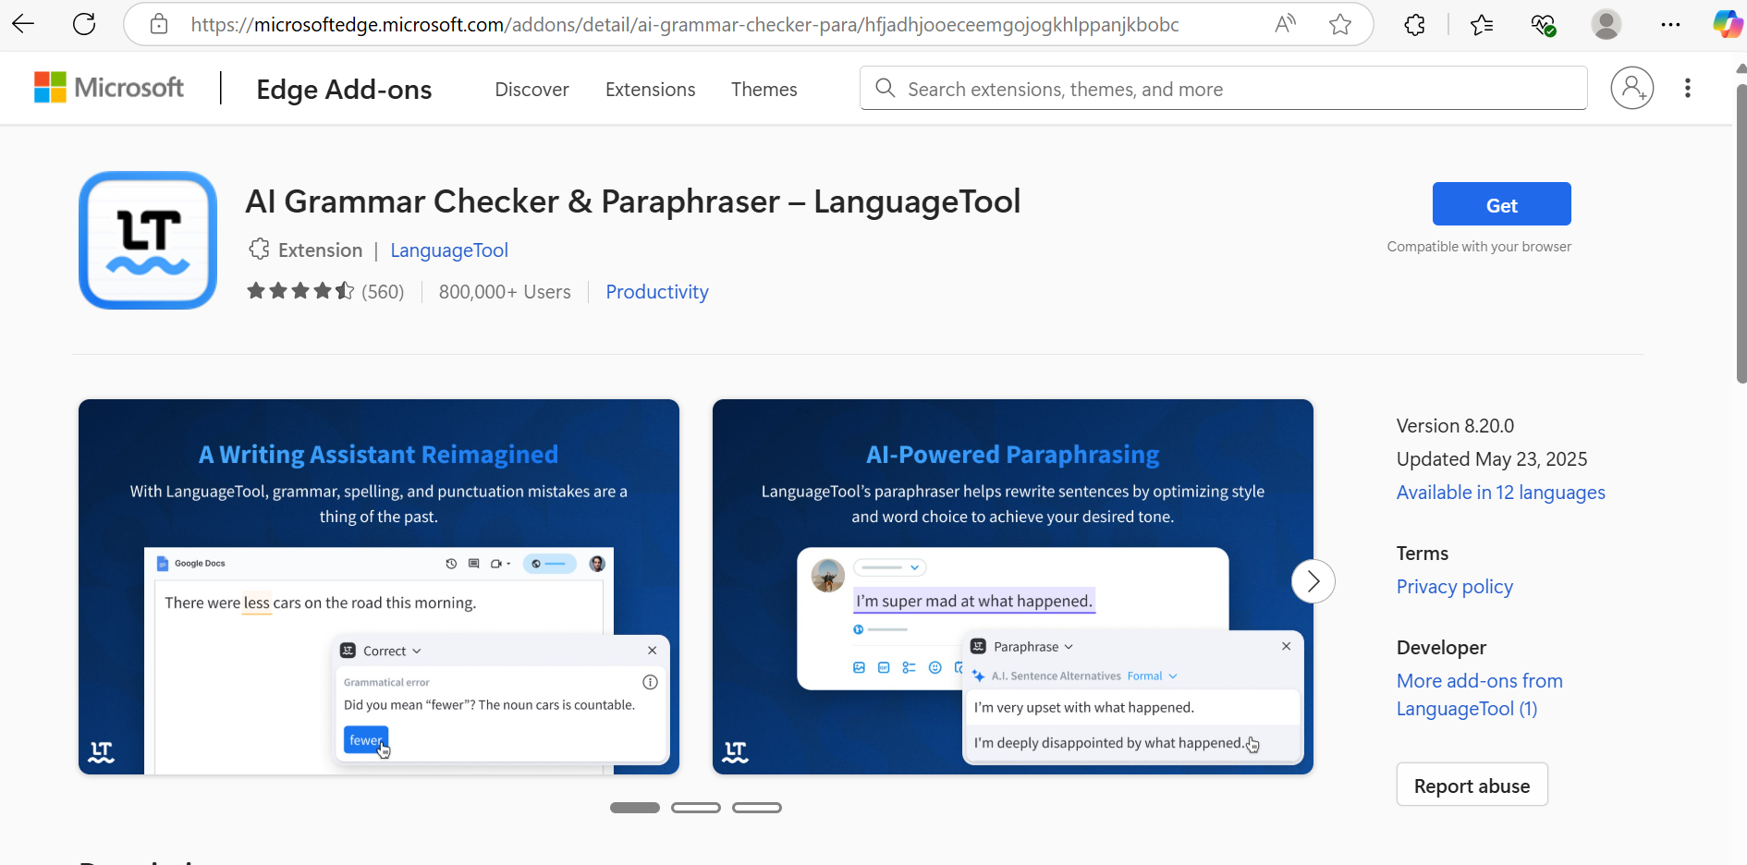
Task: Focus the search extensions input field
Action: (1223, 88)
